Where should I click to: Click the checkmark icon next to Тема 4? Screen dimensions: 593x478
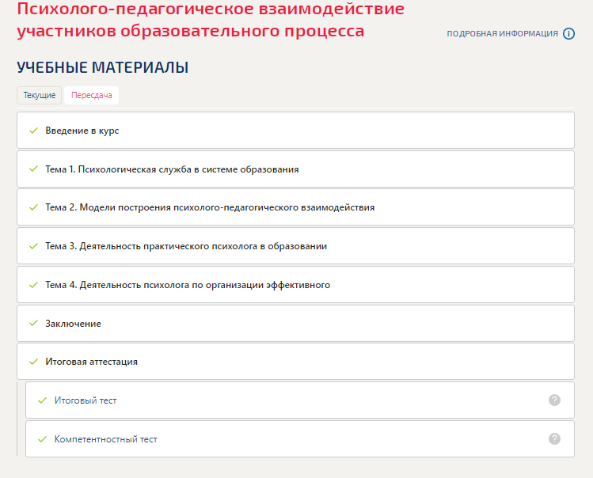[x=34, y=284]
